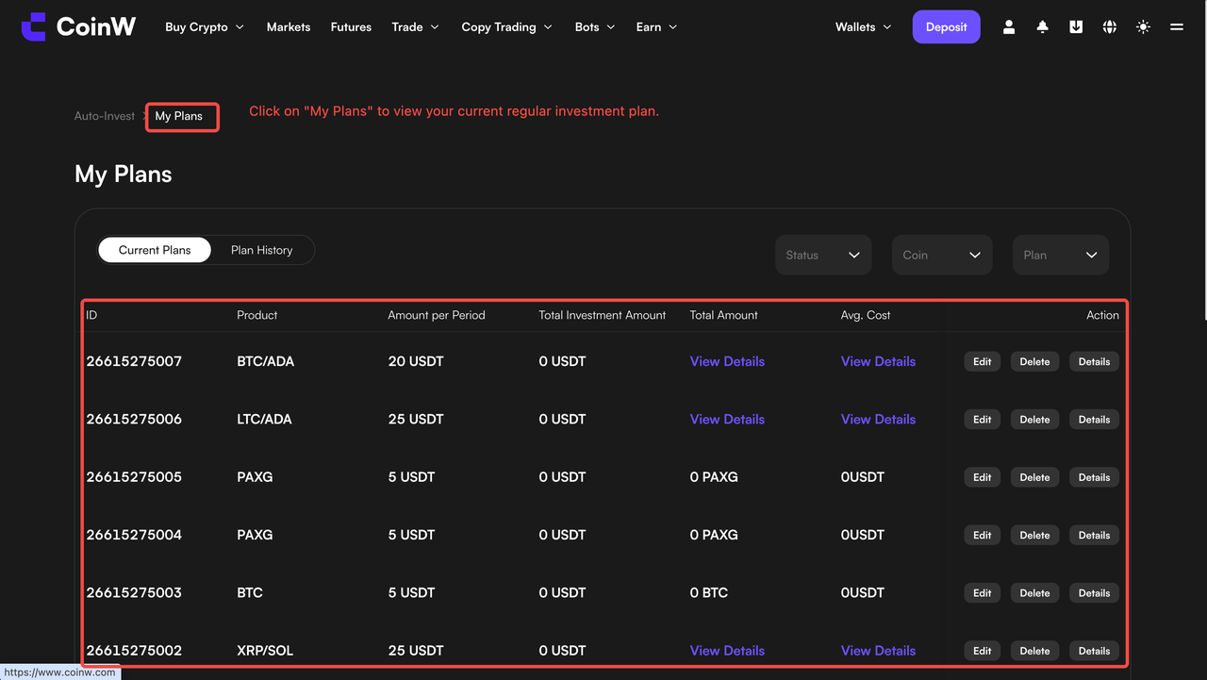This screenshot has height=680, width=1207.
Task: Open the user profile icon
Action: (1009, 27)
